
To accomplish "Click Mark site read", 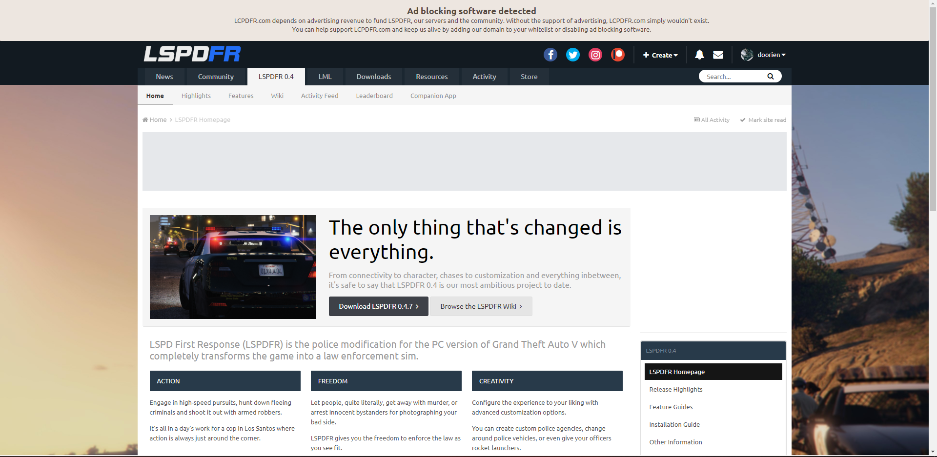I will 763,120.
